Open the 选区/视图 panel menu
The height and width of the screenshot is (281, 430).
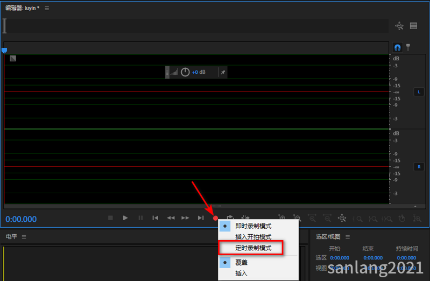[x=348, y=237]
